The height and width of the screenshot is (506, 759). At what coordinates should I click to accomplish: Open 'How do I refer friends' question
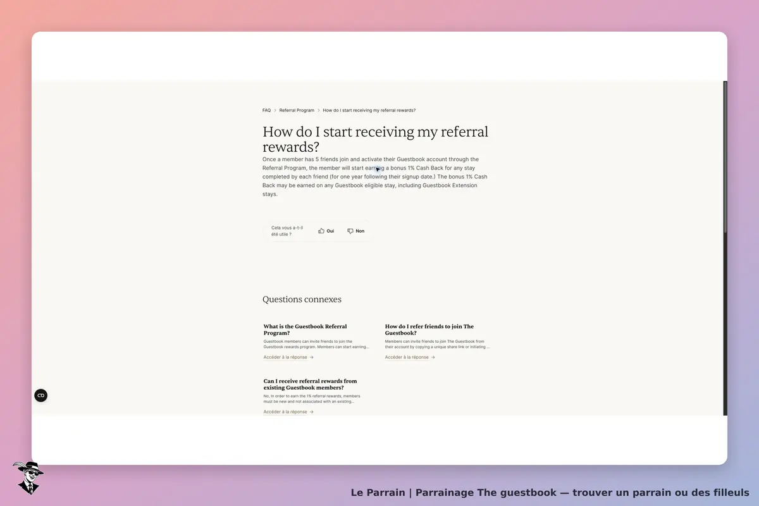pos(429,330)
